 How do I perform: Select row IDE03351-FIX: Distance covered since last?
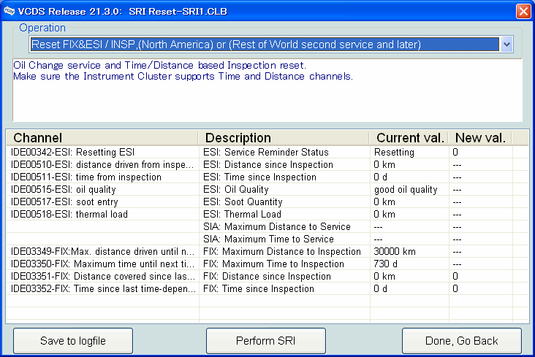point(267,276)
